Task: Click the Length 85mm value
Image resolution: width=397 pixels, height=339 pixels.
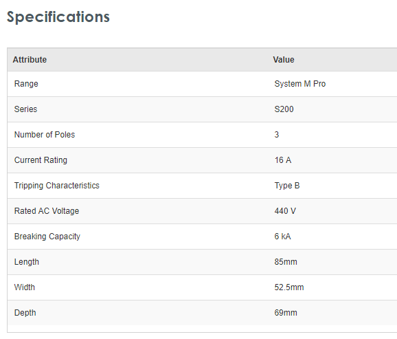Action: coord(286,262)
